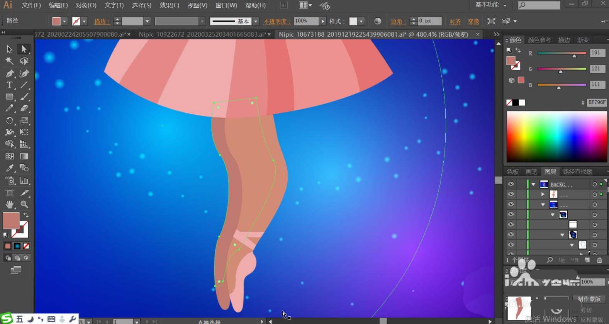
Task: Adjust the B blue color slider
Action: click(x=562, y=85)
